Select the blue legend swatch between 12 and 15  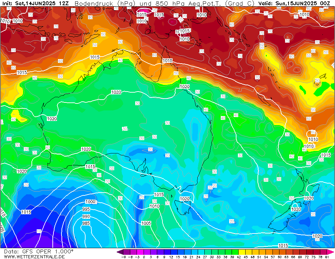click(x=175, y=252)
